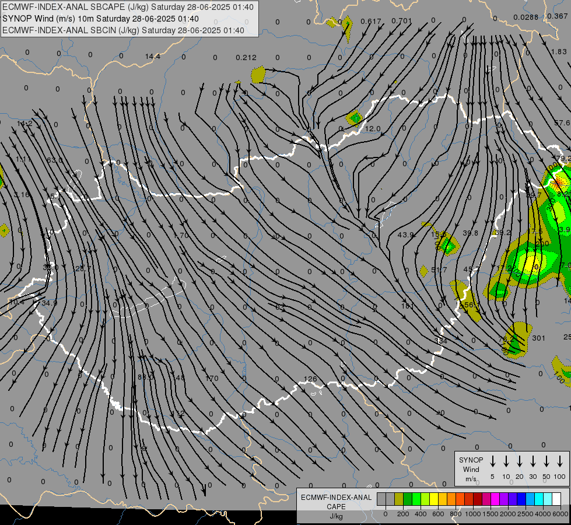Pick the bright magenta CAPE legend swatch
The width and height of the screenshot is (571, 525).
point(496,499)
